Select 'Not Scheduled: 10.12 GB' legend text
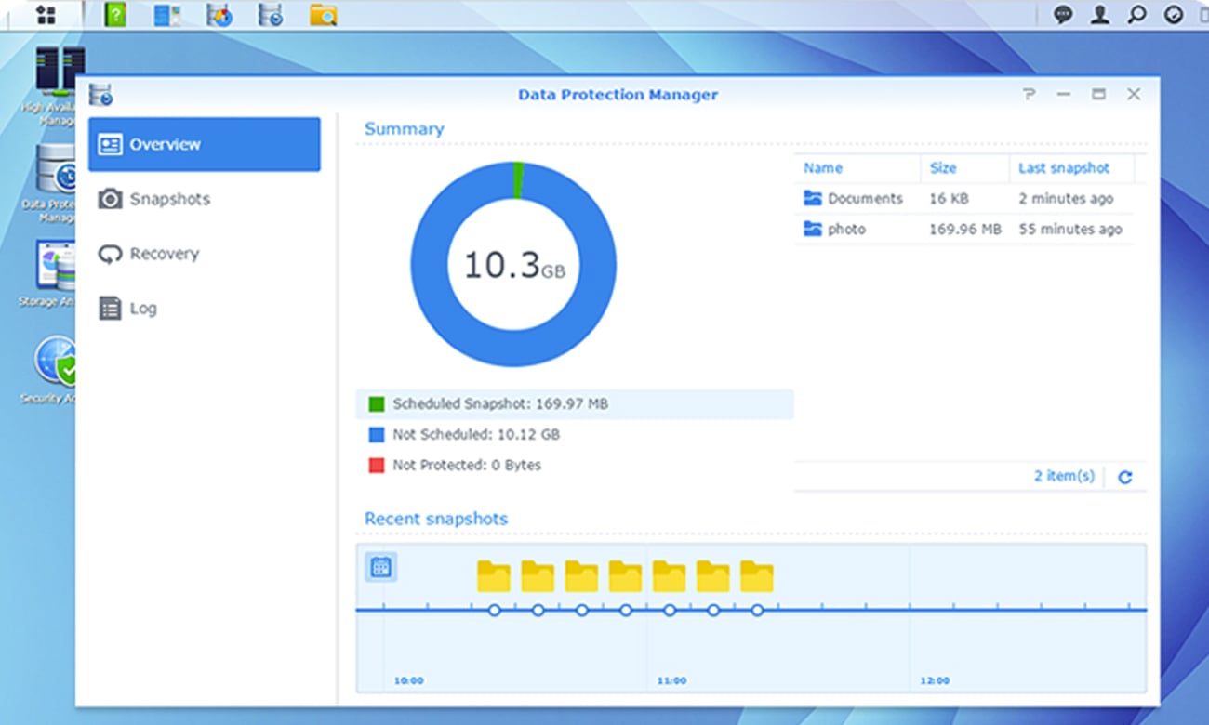 [476, 434]
